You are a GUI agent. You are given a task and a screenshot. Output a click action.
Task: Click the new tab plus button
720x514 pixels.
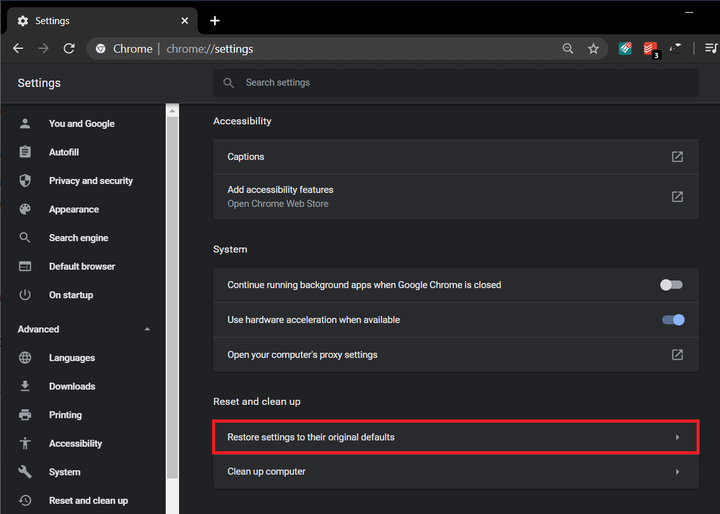coord(215,21)
